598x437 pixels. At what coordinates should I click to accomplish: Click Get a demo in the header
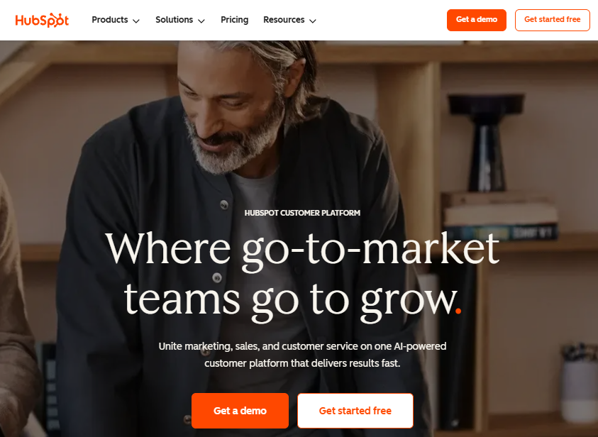(x=476, y=20)
